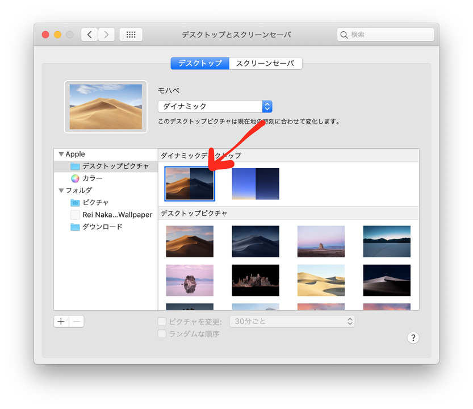Show all preferences via grid icon
473x409 pixels.
point(131,35)
